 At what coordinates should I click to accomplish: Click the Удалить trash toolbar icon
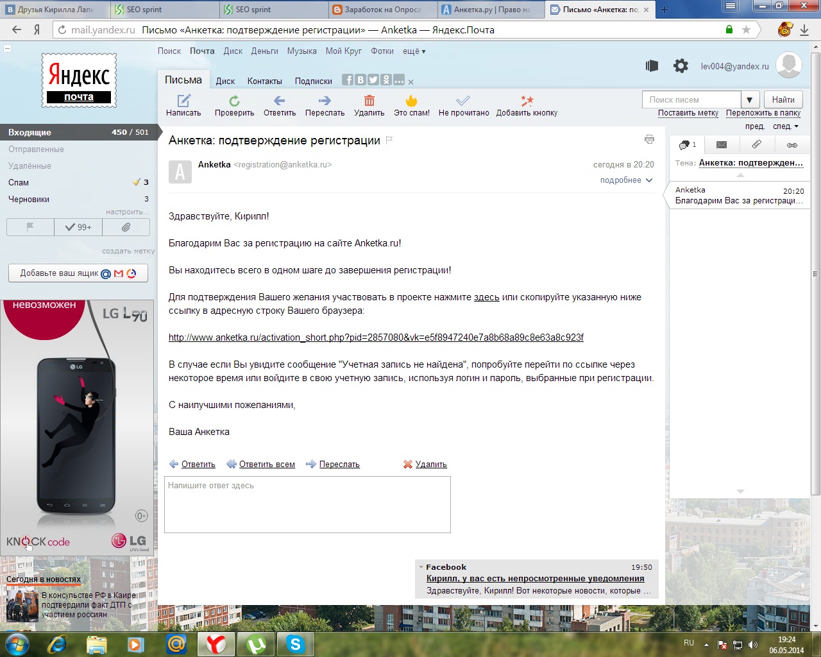(369, 100)
